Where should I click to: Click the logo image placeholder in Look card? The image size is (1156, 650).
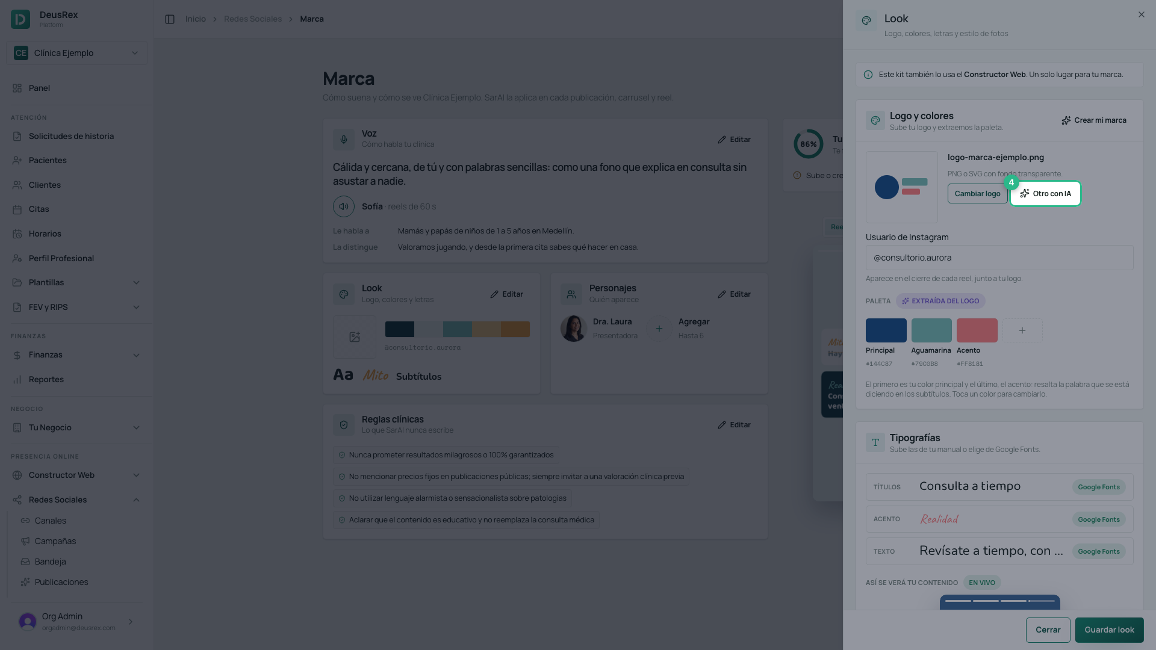pos(355,337)
